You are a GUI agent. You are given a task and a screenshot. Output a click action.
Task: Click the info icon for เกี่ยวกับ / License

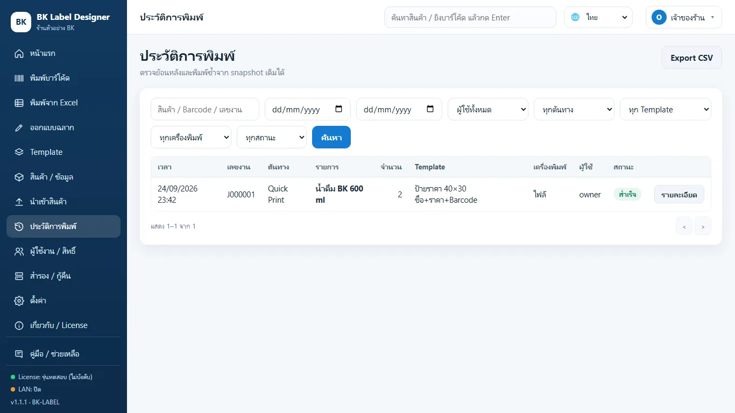pos(19,325)
